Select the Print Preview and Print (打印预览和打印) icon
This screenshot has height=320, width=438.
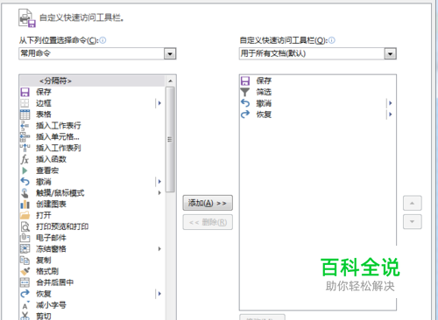point(25,226)
